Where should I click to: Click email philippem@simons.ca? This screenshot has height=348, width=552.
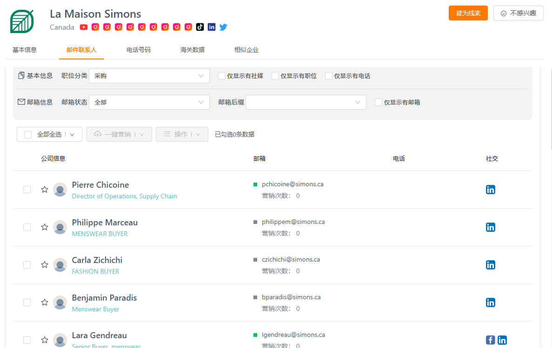tap(293, 222)
